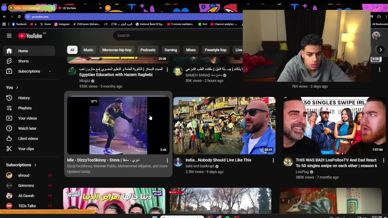Open Gmail inbox (174) bookmark
Screen dimensions: 388x218
click(118, 24)
